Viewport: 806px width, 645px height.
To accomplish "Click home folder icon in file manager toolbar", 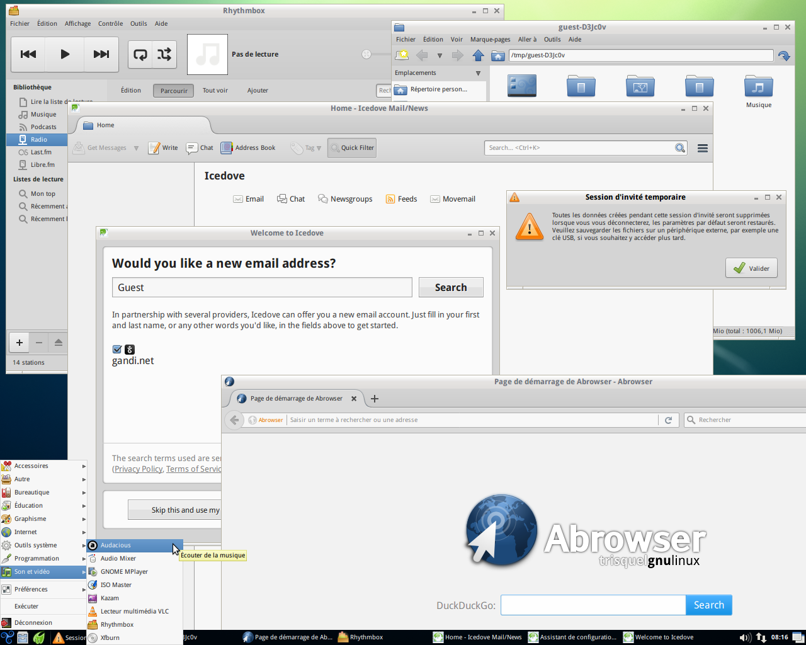I will coord(498,55).
